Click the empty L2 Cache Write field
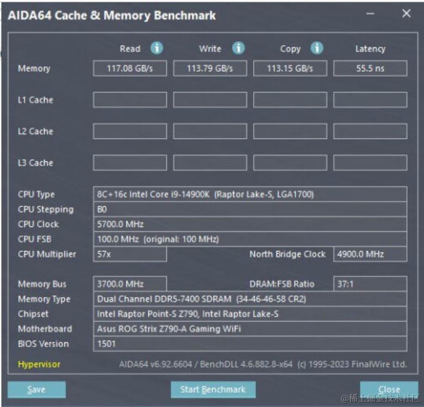The image size is (424, 407). click(210, 131)
